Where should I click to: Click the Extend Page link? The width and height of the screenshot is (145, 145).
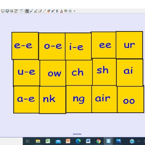[77, 134]
